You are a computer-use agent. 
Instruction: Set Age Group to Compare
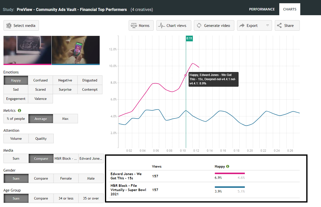click(x=41, y=198)
